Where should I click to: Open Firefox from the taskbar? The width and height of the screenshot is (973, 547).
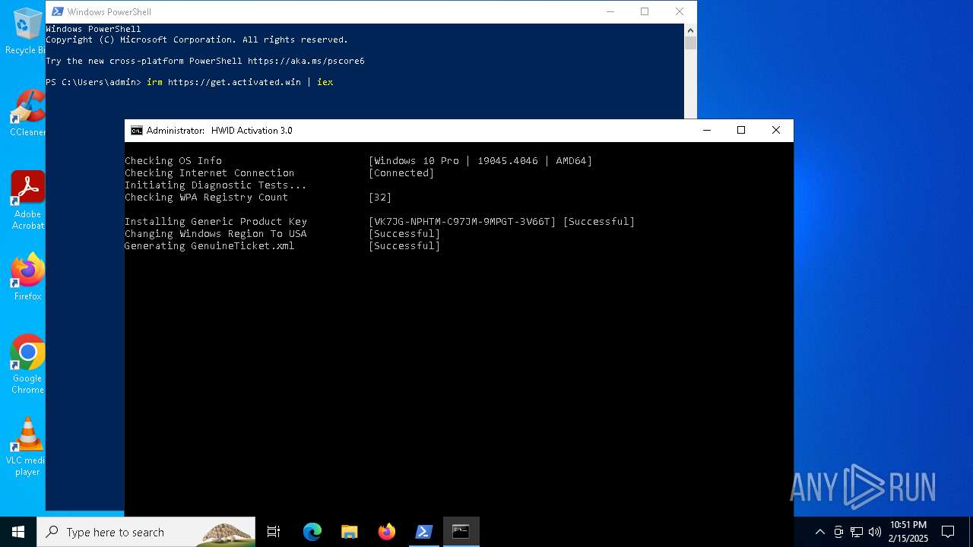[x=386, y=532]
